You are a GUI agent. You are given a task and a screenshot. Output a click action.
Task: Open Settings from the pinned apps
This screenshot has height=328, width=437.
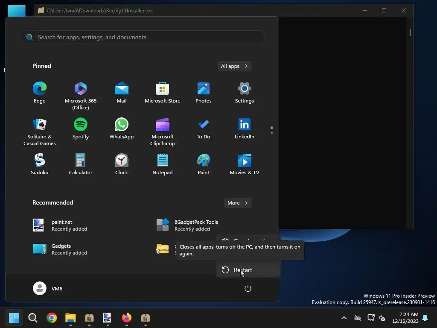tap(245, 92)
